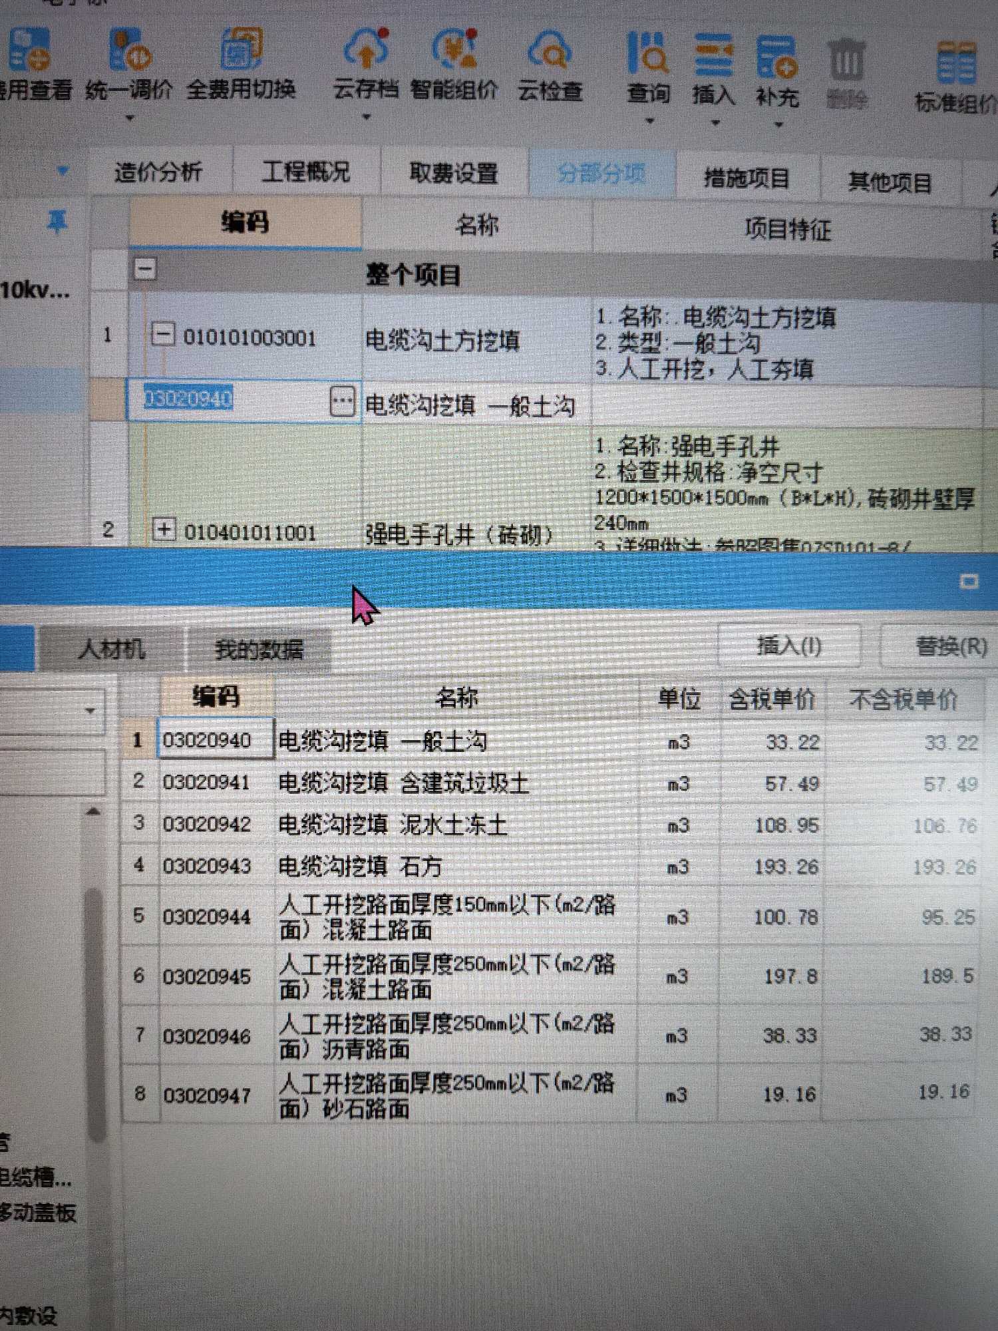Screen dimensions: 998x1331
Task: Open dropdown arrow under 插入 toolbar item
Action: pos(715,123)
